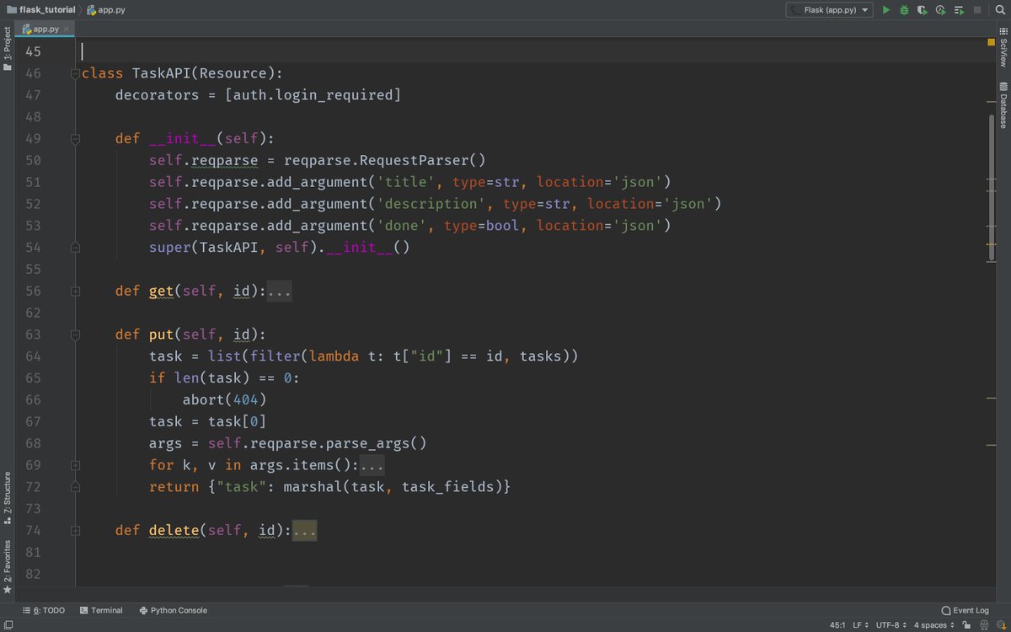This screenshot has height=632, width=1011.
Task: Change 4 spaces indent setting
Action: point(934,625)
